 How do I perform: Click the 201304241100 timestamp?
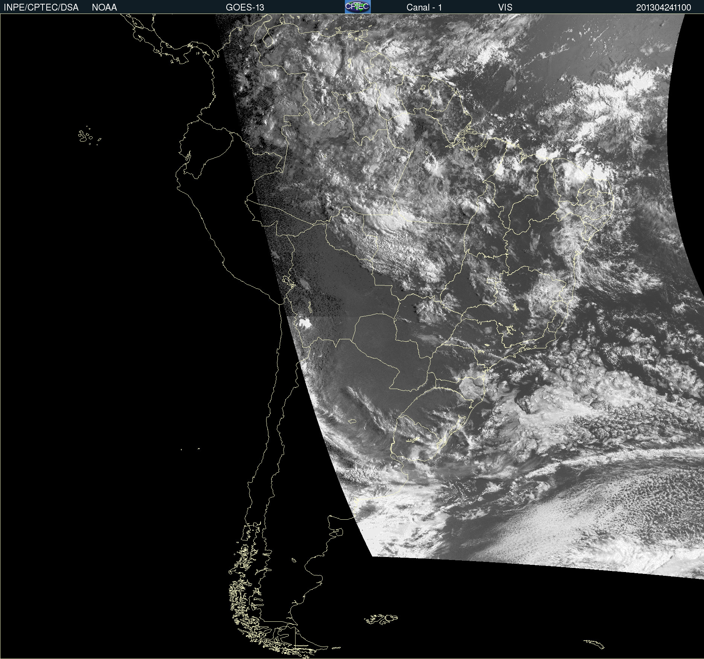(663, 8)
